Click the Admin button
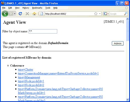Image resolution: width=130 pixels, height=102 pixels. [118, 43]
